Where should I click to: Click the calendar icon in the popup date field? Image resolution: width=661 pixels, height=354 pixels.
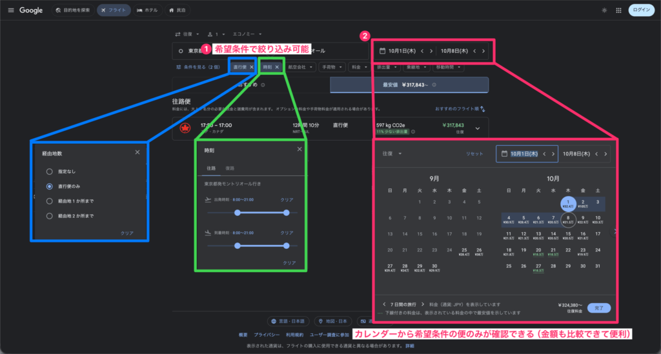(x=504, y=153)
